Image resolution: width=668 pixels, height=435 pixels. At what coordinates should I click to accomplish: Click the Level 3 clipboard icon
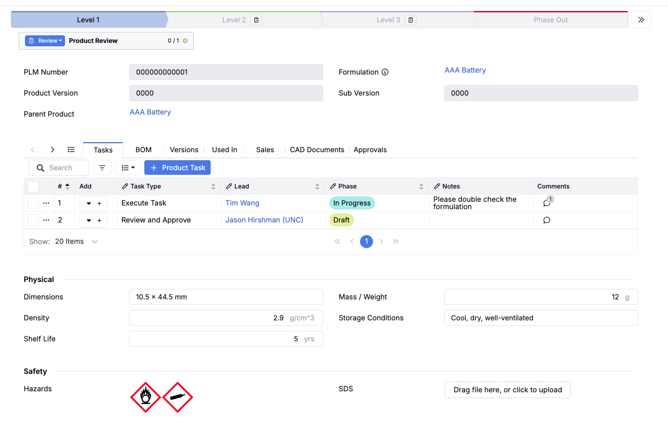(410, 20)
